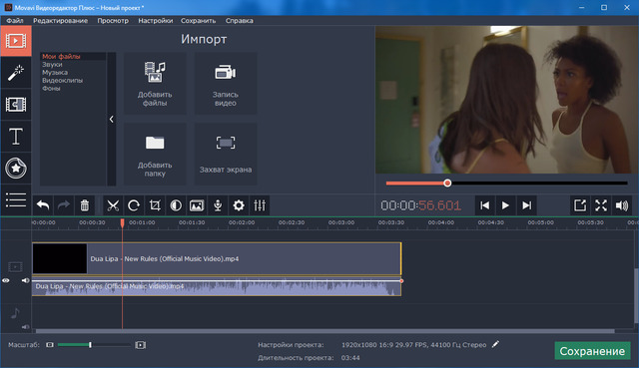The height and width of the screenshot is (368, 639).
Task: Select Звуки in import list
Action: (x=52, y=64)
